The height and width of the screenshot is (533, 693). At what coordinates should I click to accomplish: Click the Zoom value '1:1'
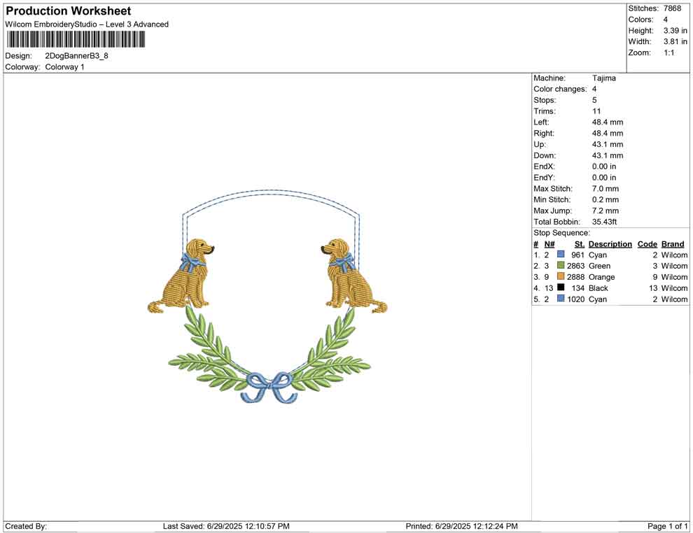tap(668, 52)
